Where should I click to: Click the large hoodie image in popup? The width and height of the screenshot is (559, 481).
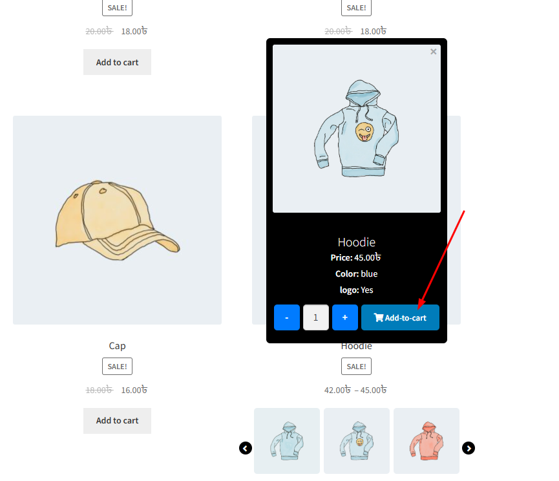pyautogui.click(x=357, y=129)
